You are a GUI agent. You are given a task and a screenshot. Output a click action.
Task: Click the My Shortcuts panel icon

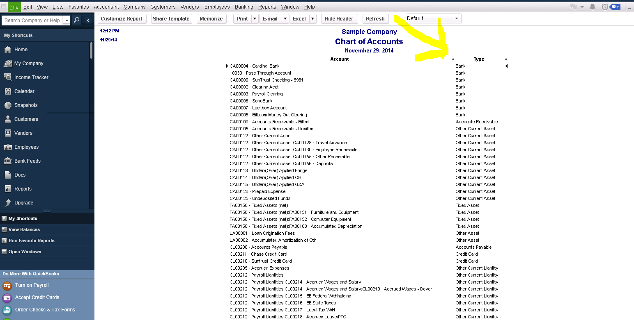pyautogui.click(x=4, y=218)
